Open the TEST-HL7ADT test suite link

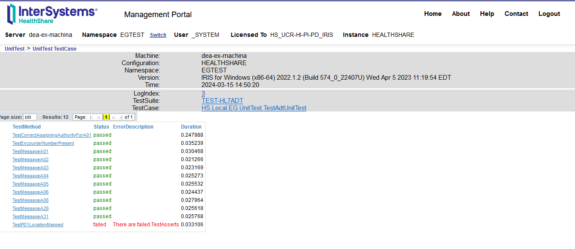[x=223, y=100]
